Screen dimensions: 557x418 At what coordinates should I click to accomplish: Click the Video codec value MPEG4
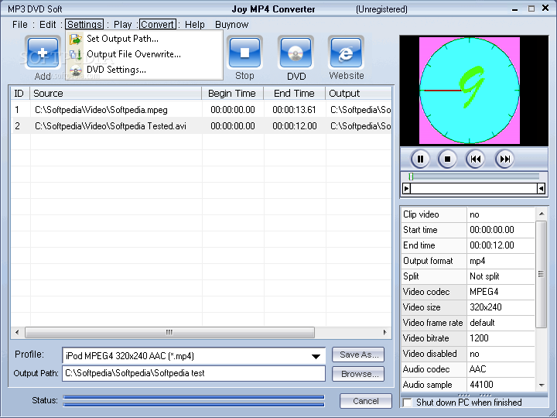[x=501, y=292]
